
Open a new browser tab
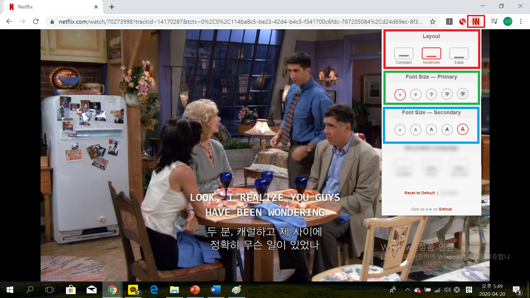[x=112, y=7]
